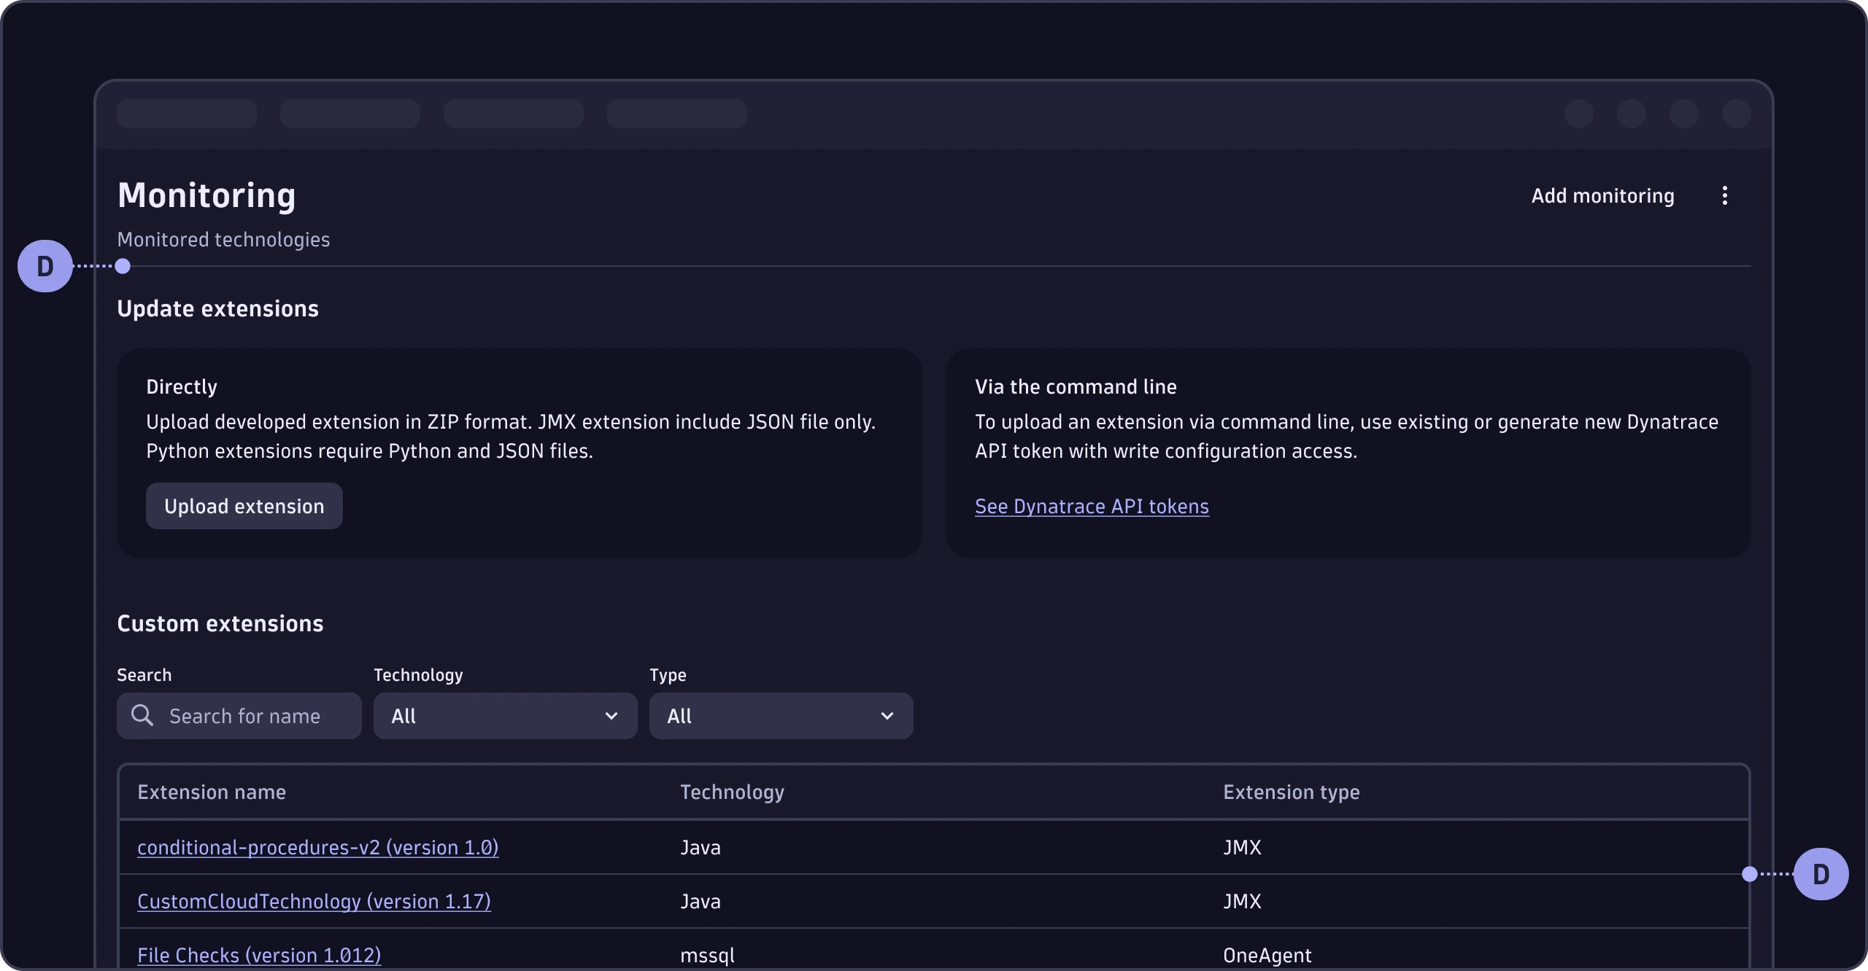Open the Technology filter dropdown
The image size is (1868, 971).
506,716
